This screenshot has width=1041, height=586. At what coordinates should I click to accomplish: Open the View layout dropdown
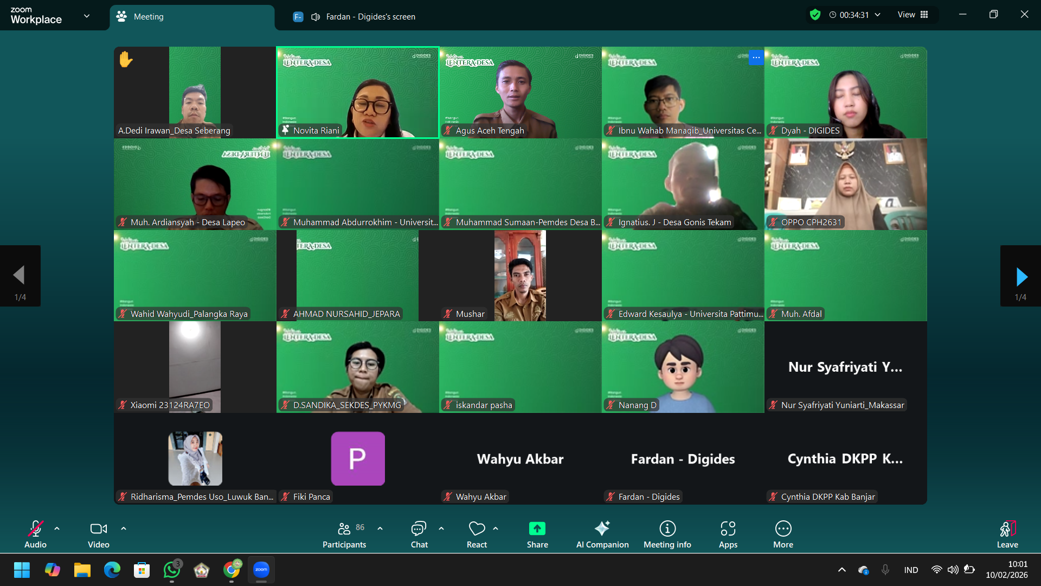point(913,15)
